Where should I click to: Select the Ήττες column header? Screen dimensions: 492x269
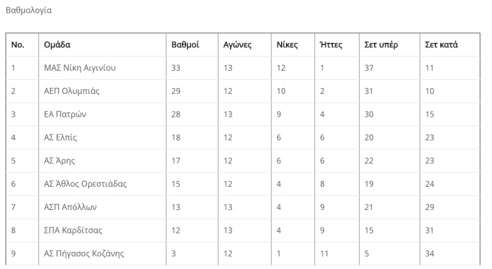click(x=331, y=44)
